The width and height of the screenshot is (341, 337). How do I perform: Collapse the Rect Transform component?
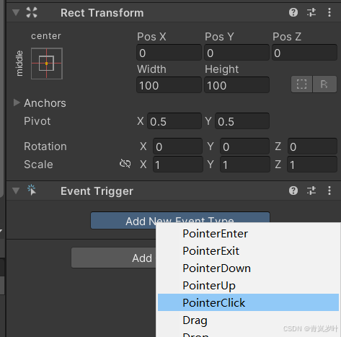16,12
